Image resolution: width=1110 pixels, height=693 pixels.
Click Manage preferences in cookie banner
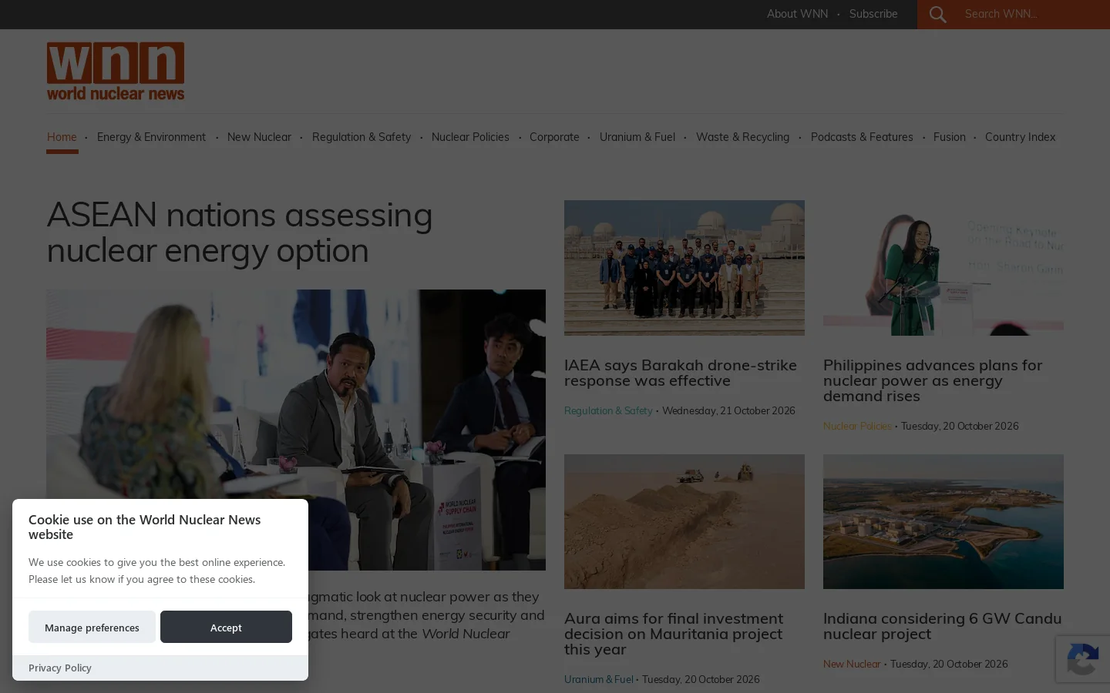pyautogui.click(x=92, y=627)
